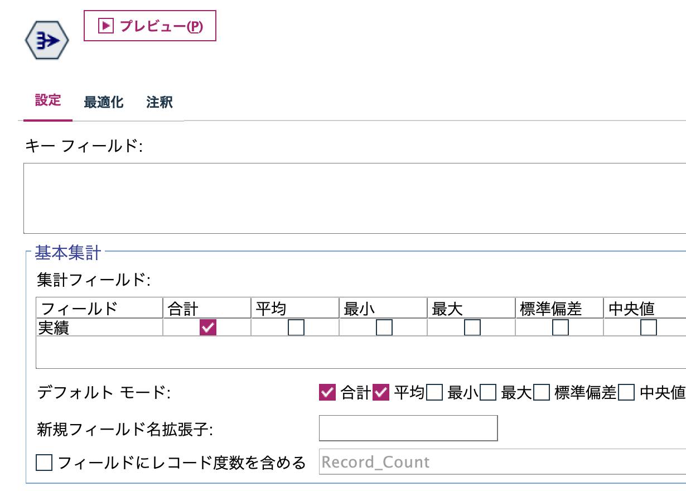This screenshot has height=491, width=686.
Task: Uncheck 合計 in the 実績 row
Action: tap(207, 327)
